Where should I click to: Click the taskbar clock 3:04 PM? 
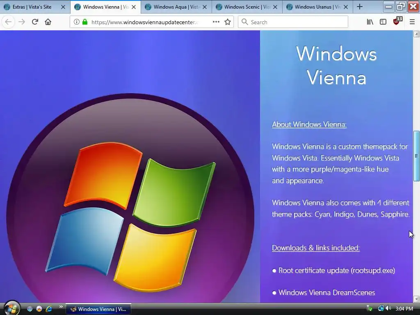(x=404, y=309)
